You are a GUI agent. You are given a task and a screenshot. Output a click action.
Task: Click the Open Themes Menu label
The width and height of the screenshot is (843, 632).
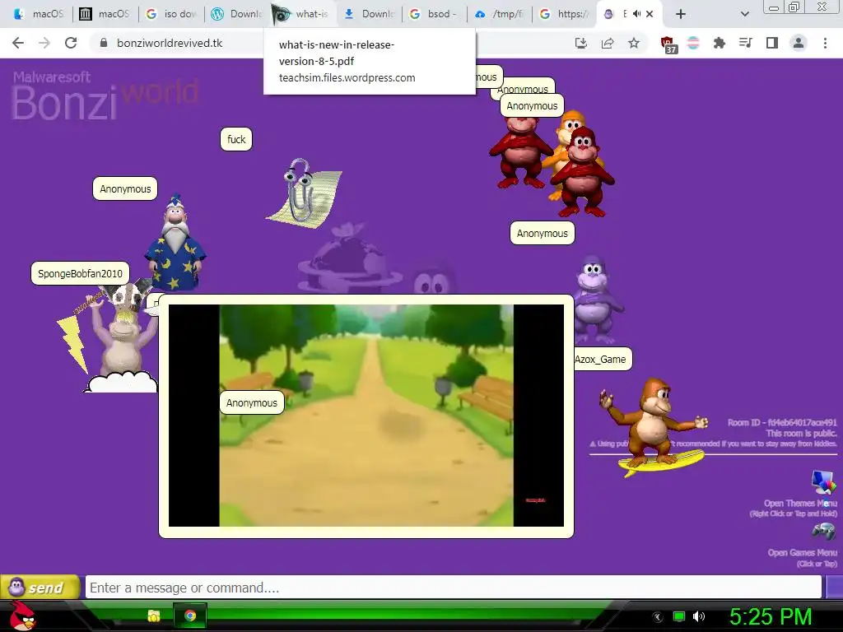[800, 504]
